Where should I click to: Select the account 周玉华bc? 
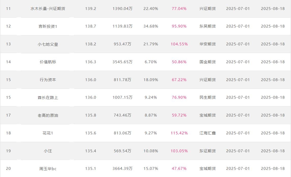tap(48, 169)
